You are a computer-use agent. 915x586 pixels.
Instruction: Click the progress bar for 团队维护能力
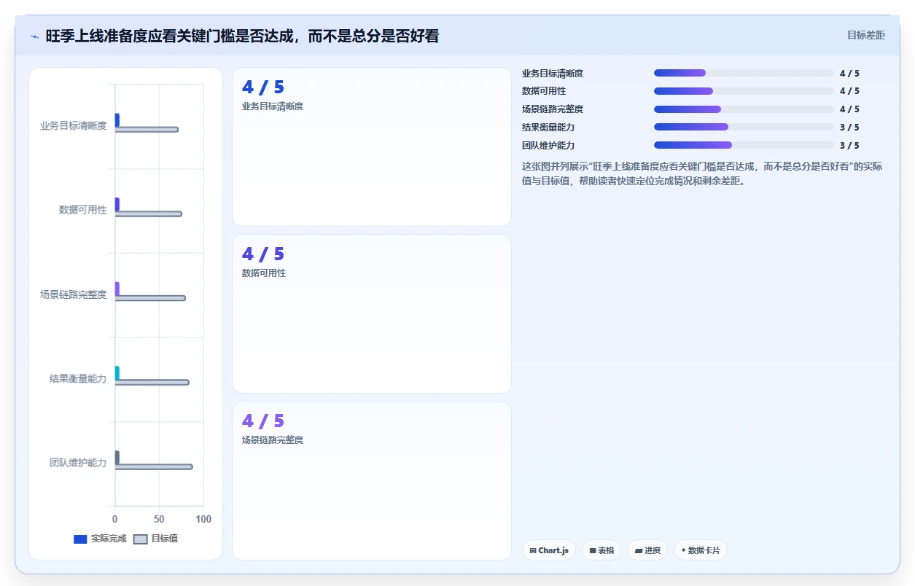(744, 145)
